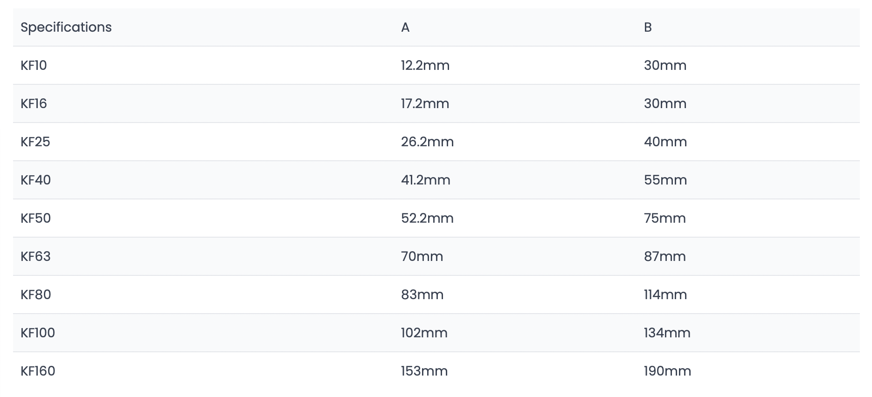Select the 26.2mm dimension cell
This screenshot has width=872, height=397.
click(x=427, y=142)
